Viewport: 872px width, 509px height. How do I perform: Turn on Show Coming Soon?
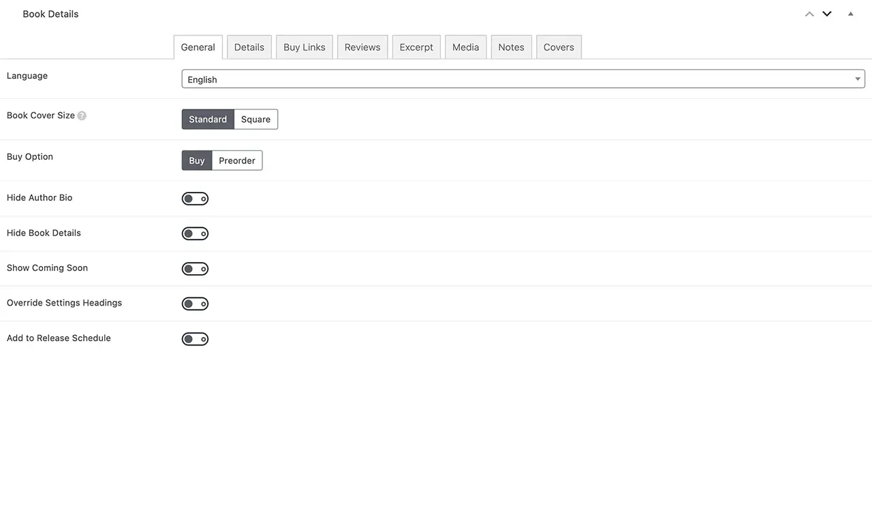[195, 268]
